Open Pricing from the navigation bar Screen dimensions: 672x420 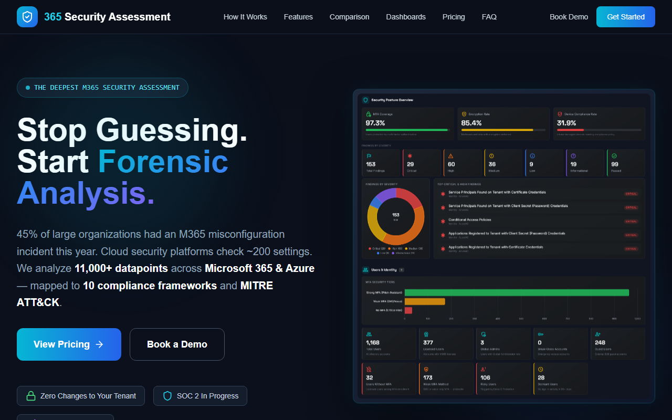pyautogui.click(x=454, y=17)
